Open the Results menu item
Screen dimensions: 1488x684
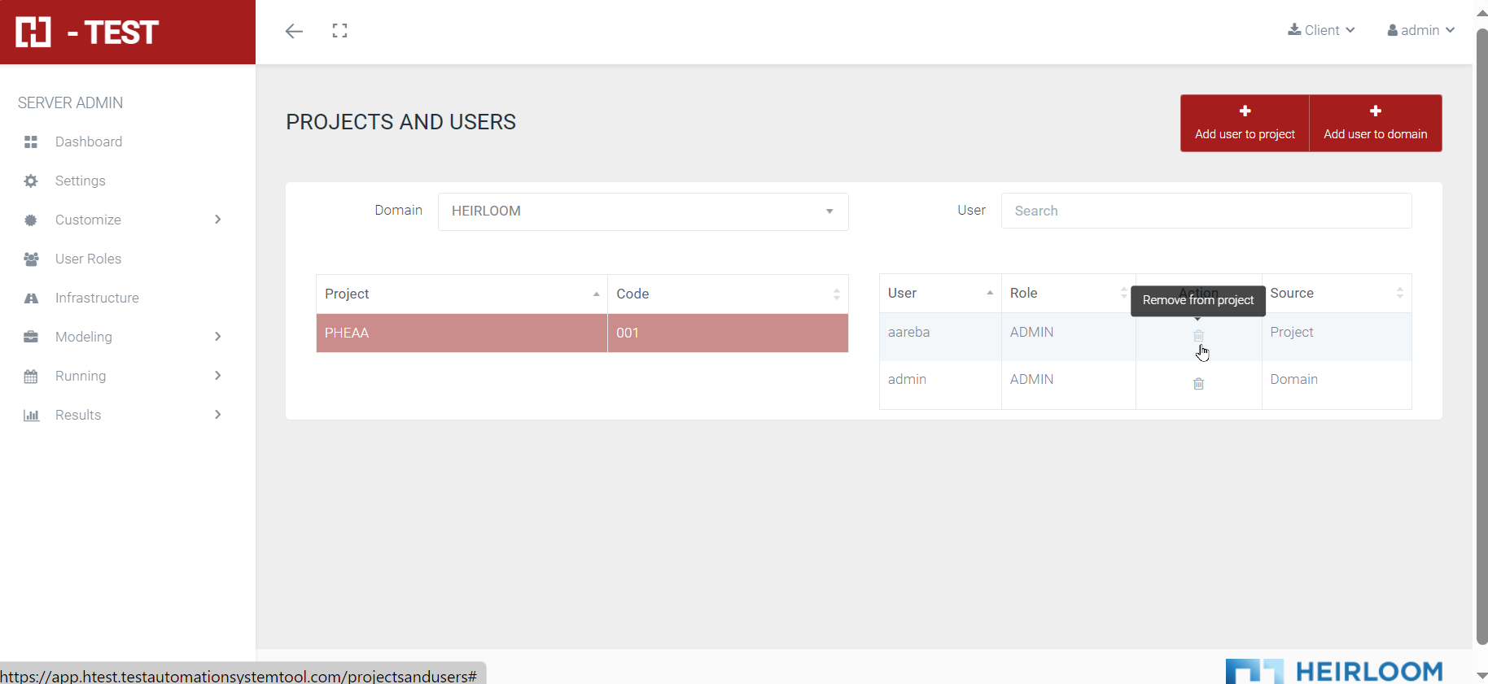pyautogui.click(x=122, y=415)
